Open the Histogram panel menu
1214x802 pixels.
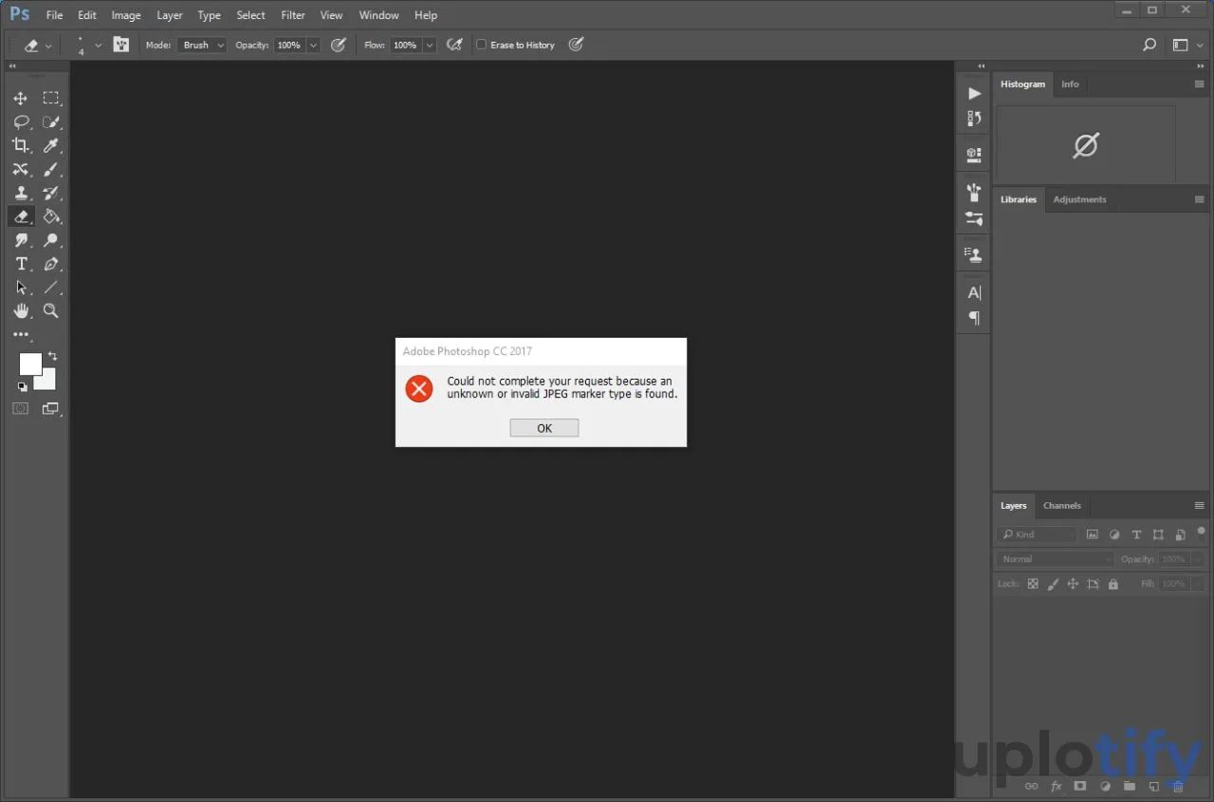(1199, 84)
